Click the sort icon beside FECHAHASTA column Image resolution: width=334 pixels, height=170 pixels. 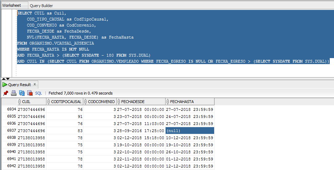pyautogui.click(x=168, y=102)
